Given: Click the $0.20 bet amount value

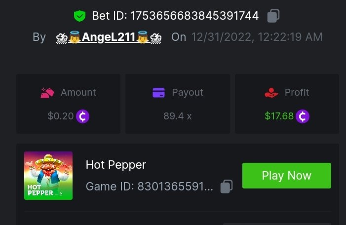Looking at the screenshot, I should pyautogui.click(x=60, y=116).
